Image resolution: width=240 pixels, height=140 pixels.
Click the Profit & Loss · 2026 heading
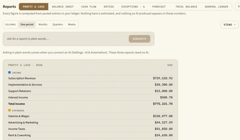[x=25, y=65]
